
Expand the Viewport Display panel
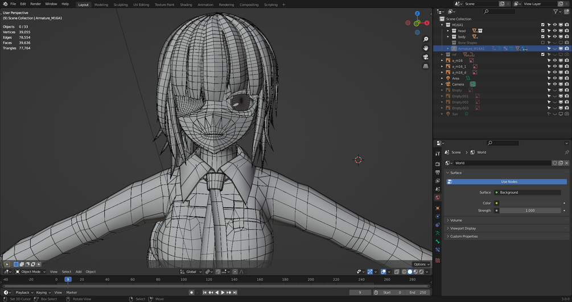pos(463,228)
